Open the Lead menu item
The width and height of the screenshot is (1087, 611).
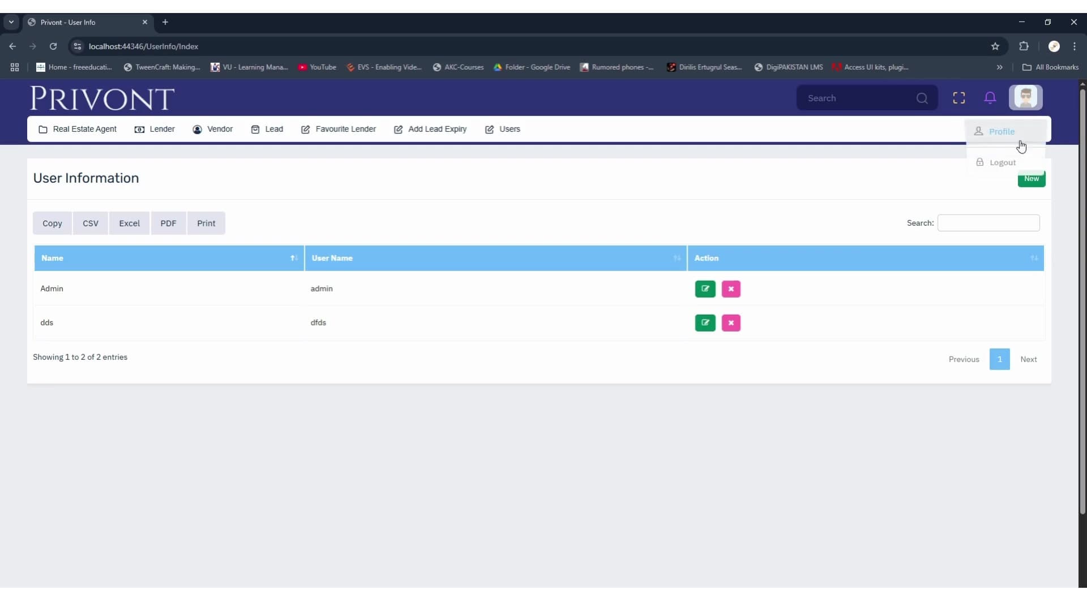pos(267,129)
